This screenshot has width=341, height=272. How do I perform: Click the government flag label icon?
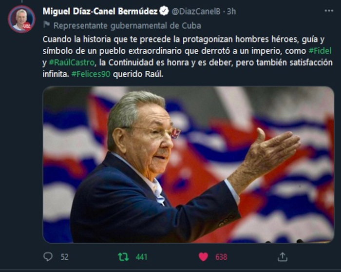[47, 24]
